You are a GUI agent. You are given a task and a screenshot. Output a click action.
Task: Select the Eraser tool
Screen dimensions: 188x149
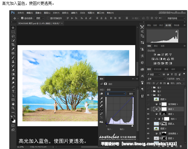(13, 70)
